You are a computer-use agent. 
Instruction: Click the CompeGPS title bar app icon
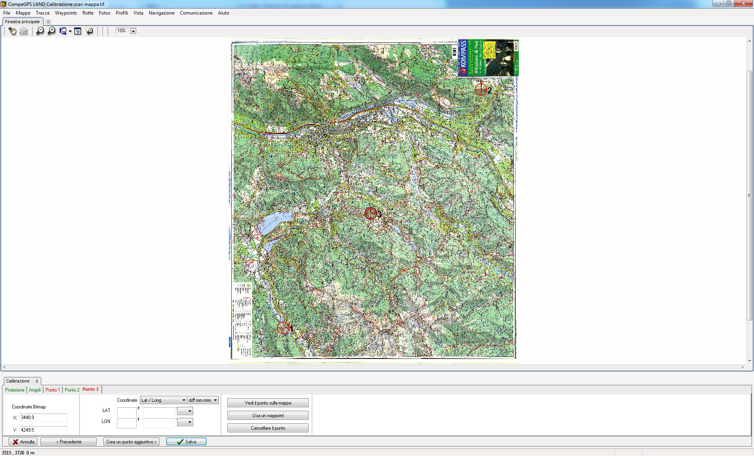4,4
